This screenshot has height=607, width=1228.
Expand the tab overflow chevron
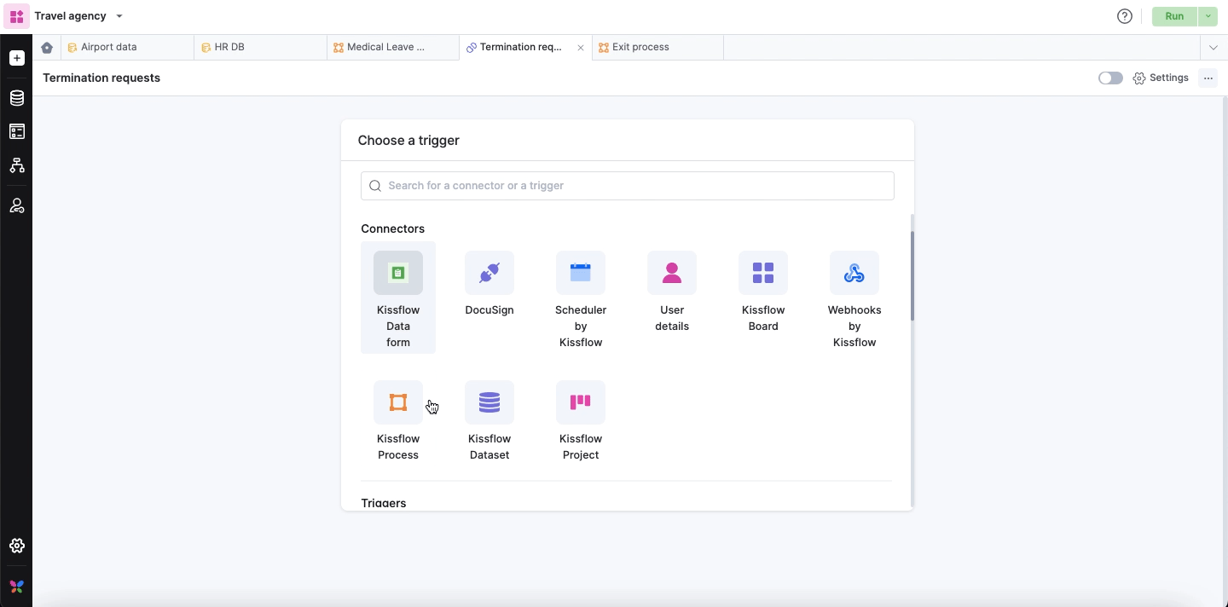[1213, 48]
